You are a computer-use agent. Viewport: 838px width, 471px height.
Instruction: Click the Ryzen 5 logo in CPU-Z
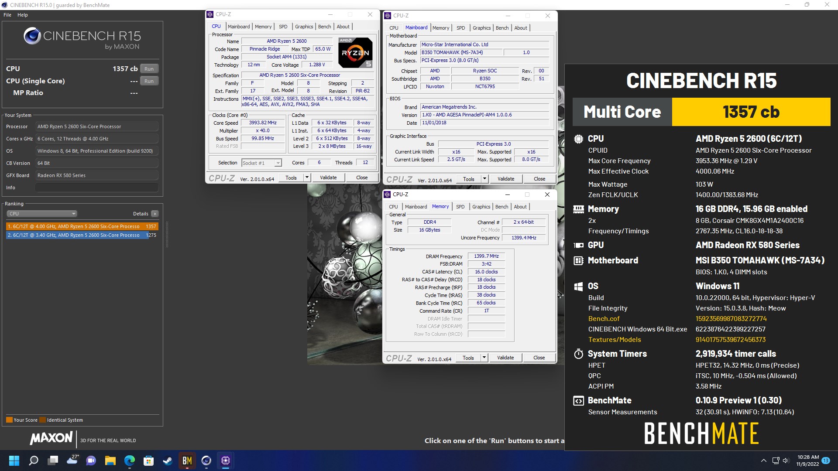[x=355, y=52]
